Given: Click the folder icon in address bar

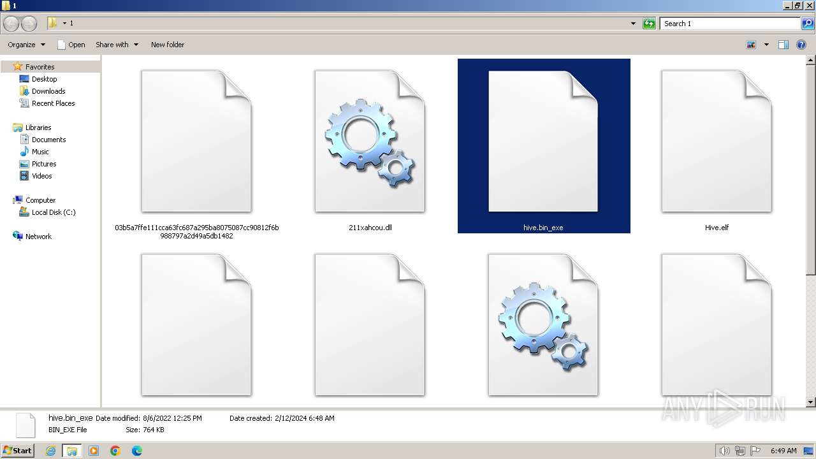Looking at the screenshot, I should pos(53,23).
